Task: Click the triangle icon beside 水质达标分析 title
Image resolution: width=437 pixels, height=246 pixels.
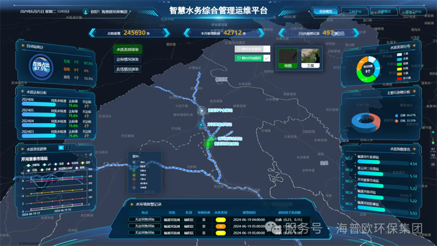Action: coord(23,92)
